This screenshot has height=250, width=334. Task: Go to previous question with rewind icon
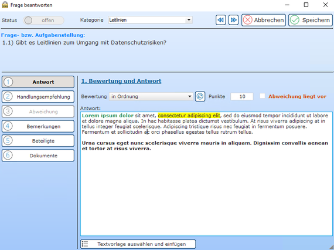[x=221, y=20]
